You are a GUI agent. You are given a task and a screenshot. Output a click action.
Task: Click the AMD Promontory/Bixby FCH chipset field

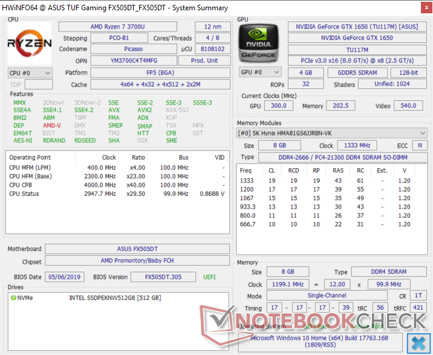[137, 261]
